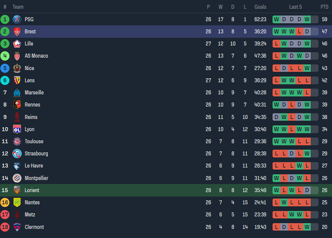Click position badge number 1
Screen dimensions: 332x238
(x=5, y=19)
